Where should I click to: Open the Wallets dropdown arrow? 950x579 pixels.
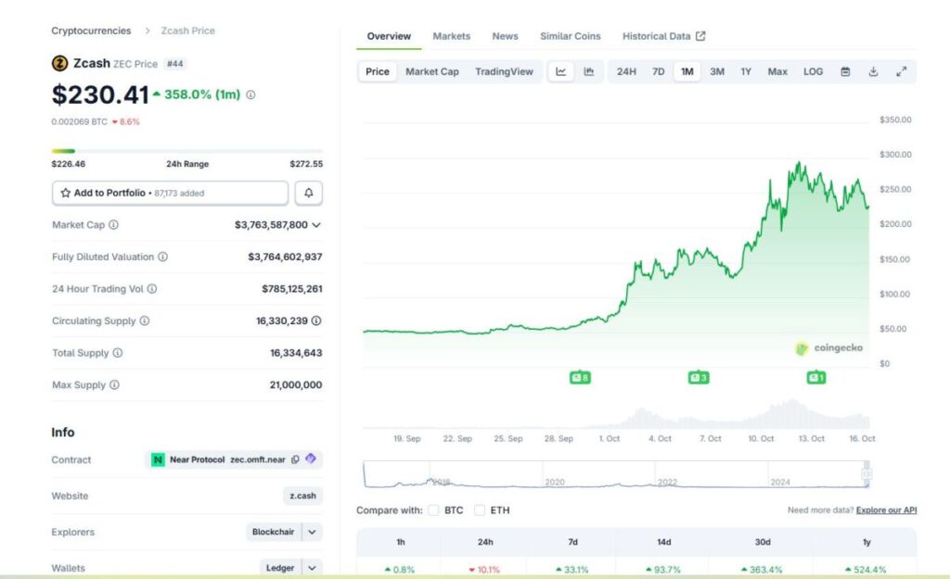click(x=313, y=568)
